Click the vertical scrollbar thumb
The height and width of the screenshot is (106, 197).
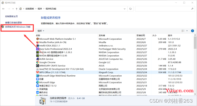point(195,43)
